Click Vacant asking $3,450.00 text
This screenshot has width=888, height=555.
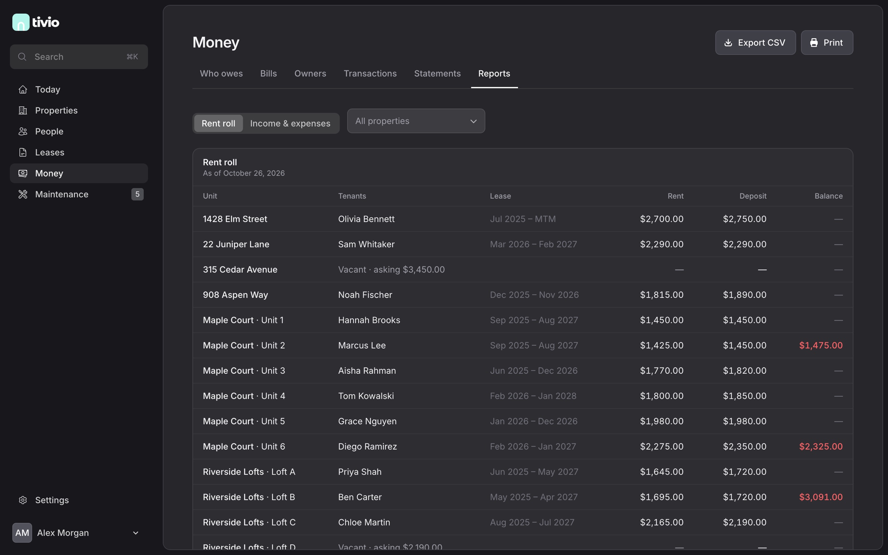click(x=391, y=269)
